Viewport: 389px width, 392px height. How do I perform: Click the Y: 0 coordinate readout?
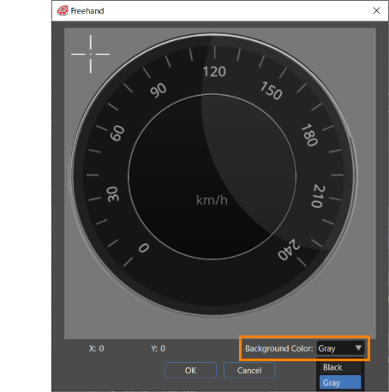158,348
